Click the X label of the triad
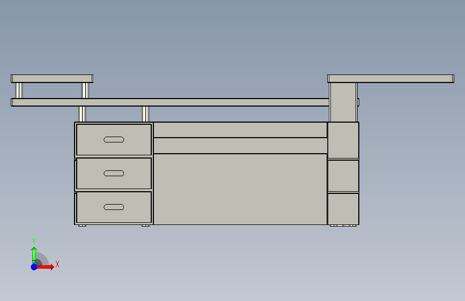Screen dimensions: 465x301 (57, 264)
